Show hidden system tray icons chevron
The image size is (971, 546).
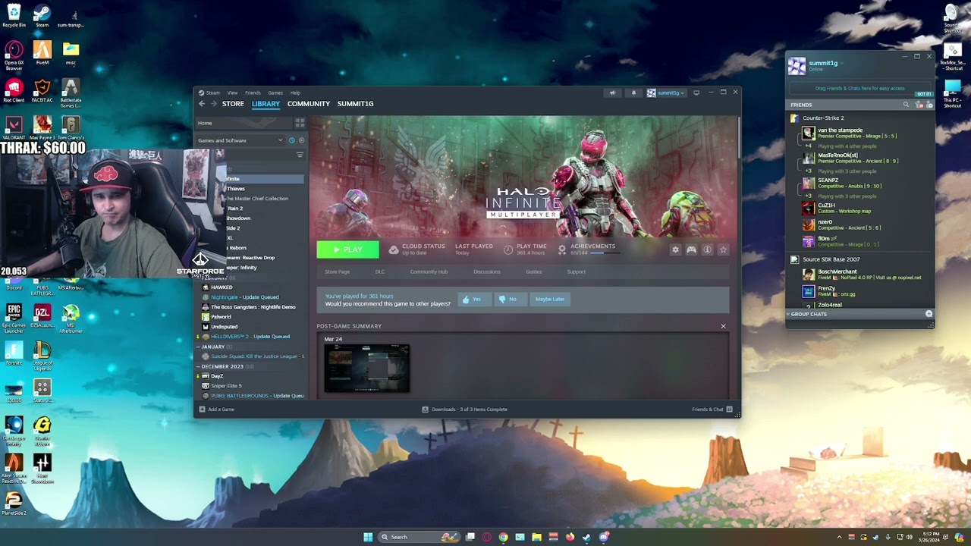pyautogui.click(x=840, y=537)
